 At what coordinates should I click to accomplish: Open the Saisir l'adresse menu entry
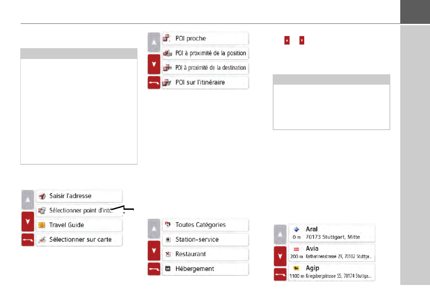79,196
